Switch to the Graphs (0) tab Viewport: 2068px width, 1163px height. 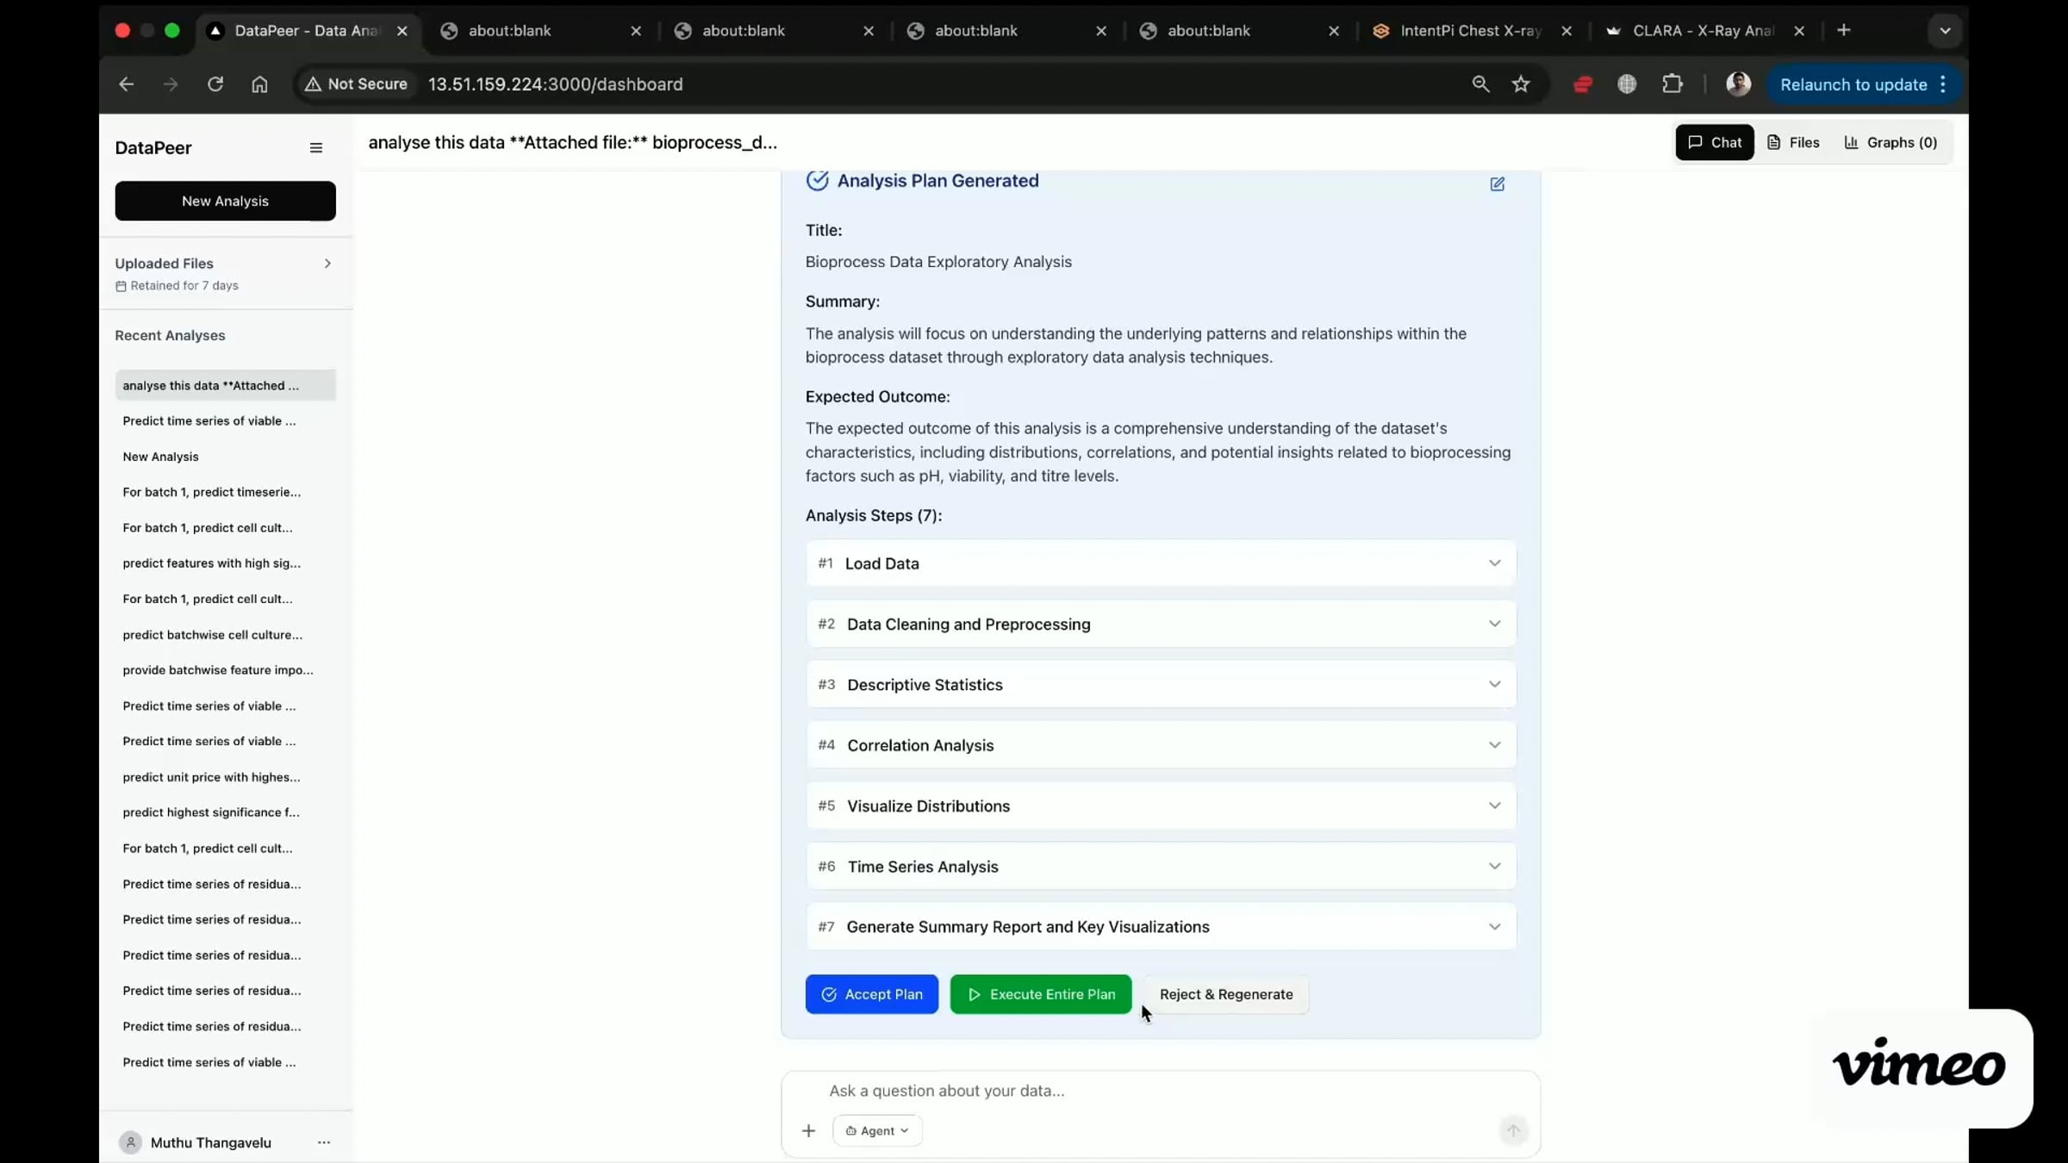click(1890, 142)
